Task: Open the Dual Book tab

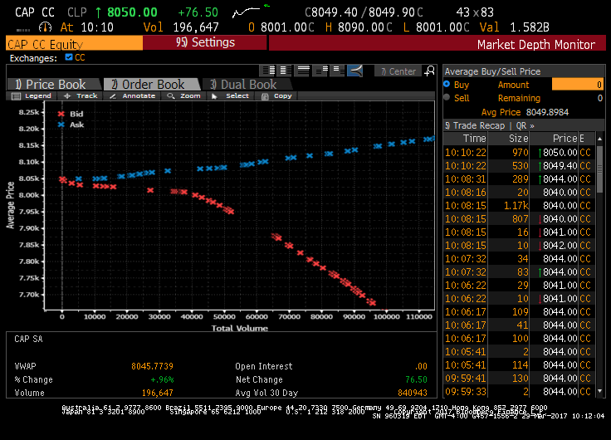Action: tap(247, 84)
